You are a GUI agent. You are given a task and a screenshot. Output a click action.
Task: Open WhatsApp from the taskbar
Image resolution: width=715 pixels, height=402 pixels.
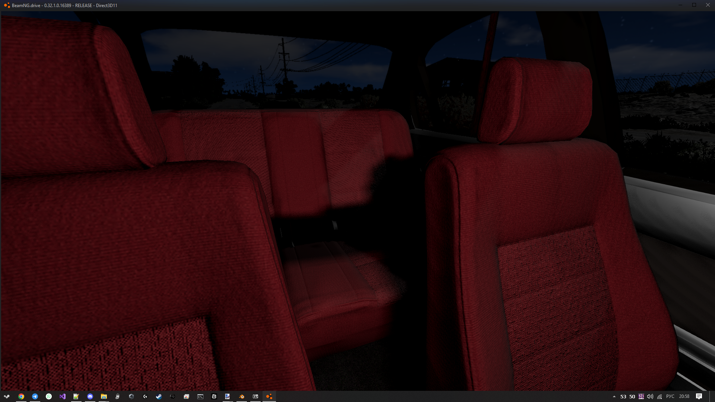[x=48, y=396]
